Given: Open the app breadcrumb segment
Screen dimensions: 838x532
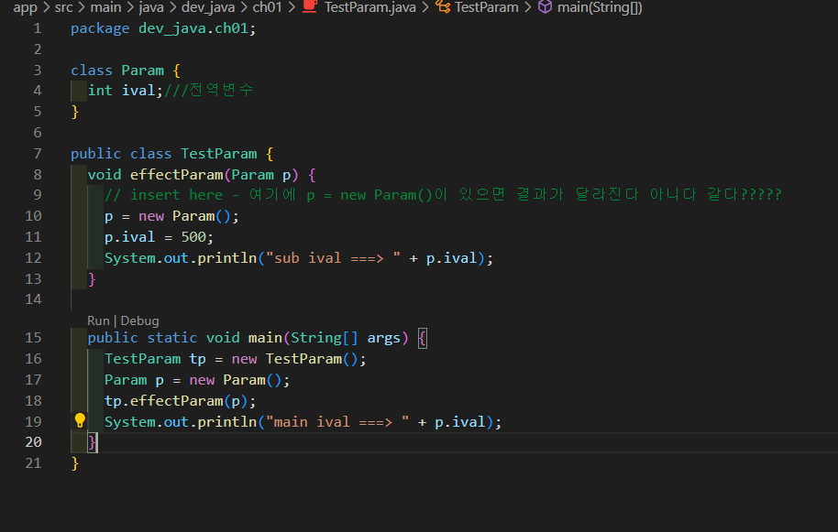Looking at the screenshot, I should click(x=25, y=7).
